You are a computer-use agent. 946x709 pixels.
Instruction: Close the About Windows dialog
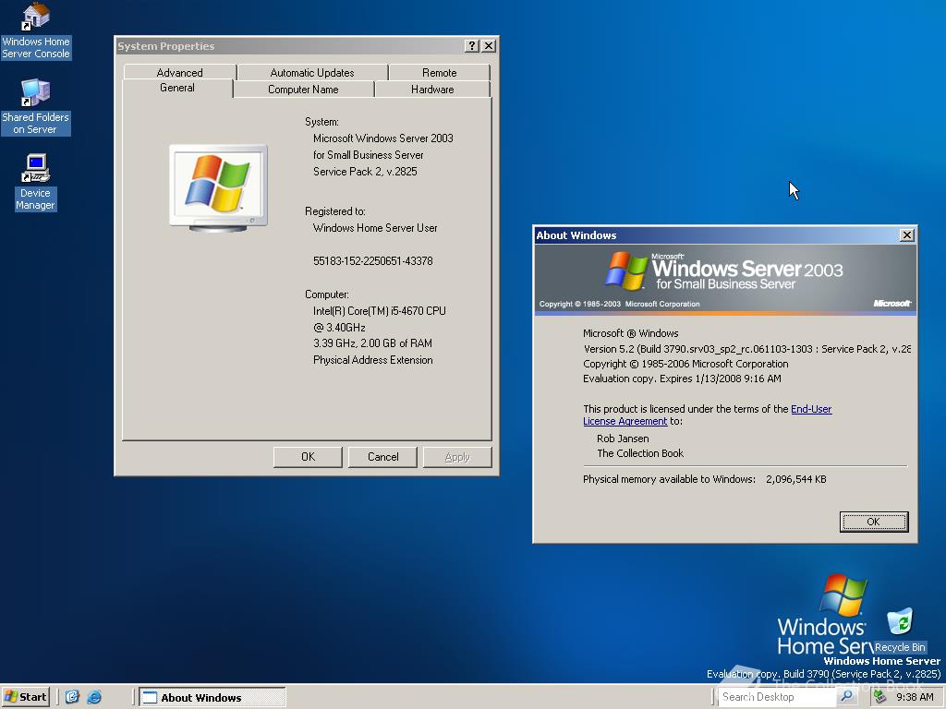click(907, 235)
